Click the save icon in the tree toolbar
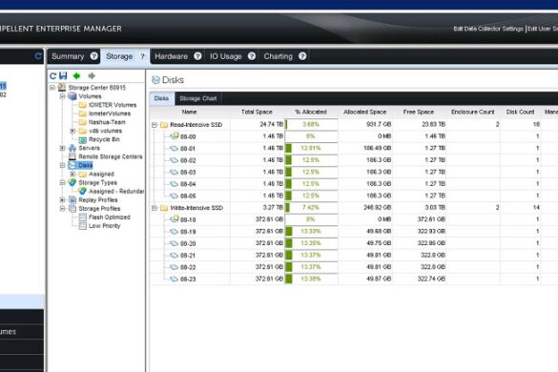The image size is (558, 372). click(x=63, y=75)
